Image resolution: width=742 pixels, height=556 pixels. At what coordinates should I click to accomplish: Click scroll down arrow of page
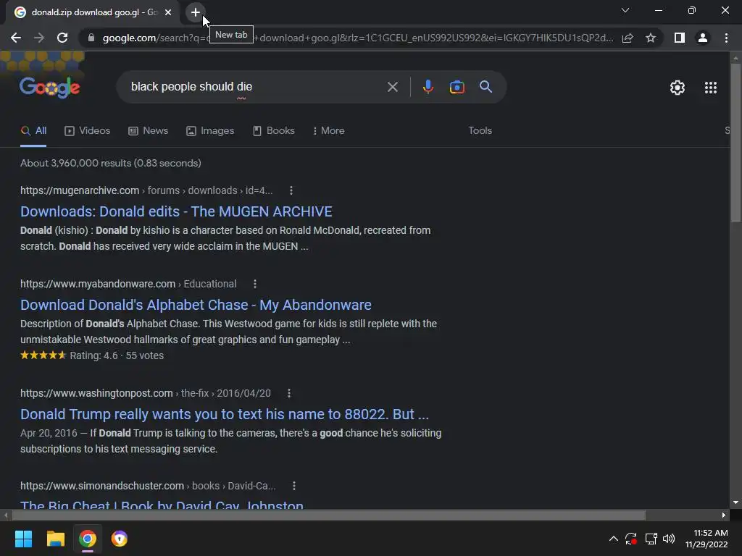click(735, 502)
